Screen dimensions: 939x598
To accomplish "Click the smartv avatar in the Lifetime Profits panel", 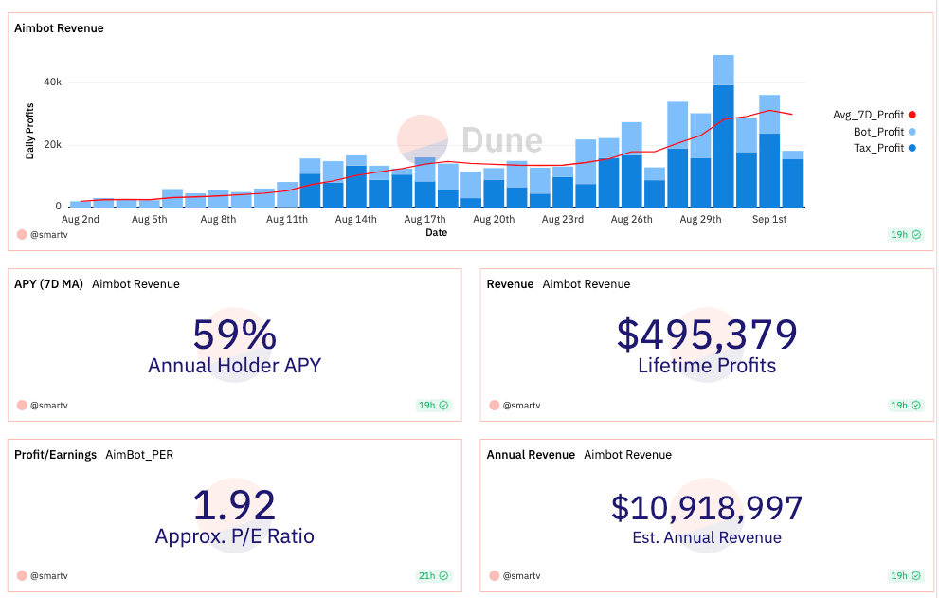I will tap(494, 405).
